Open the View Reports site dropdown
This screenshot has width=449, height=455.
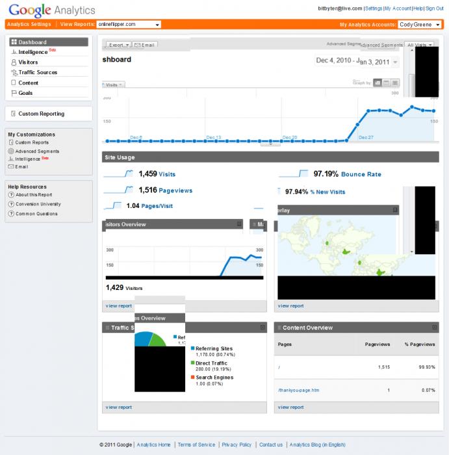coord(129,25)
